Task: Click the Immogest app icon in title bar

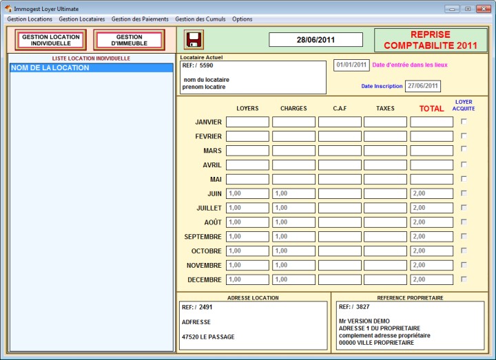Action: point(8,8)
